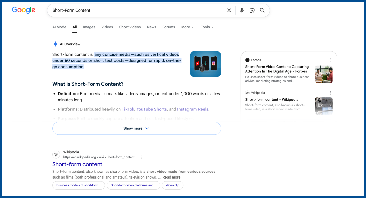
Task: Open the Short videos tab
Action: pos(130,27)
